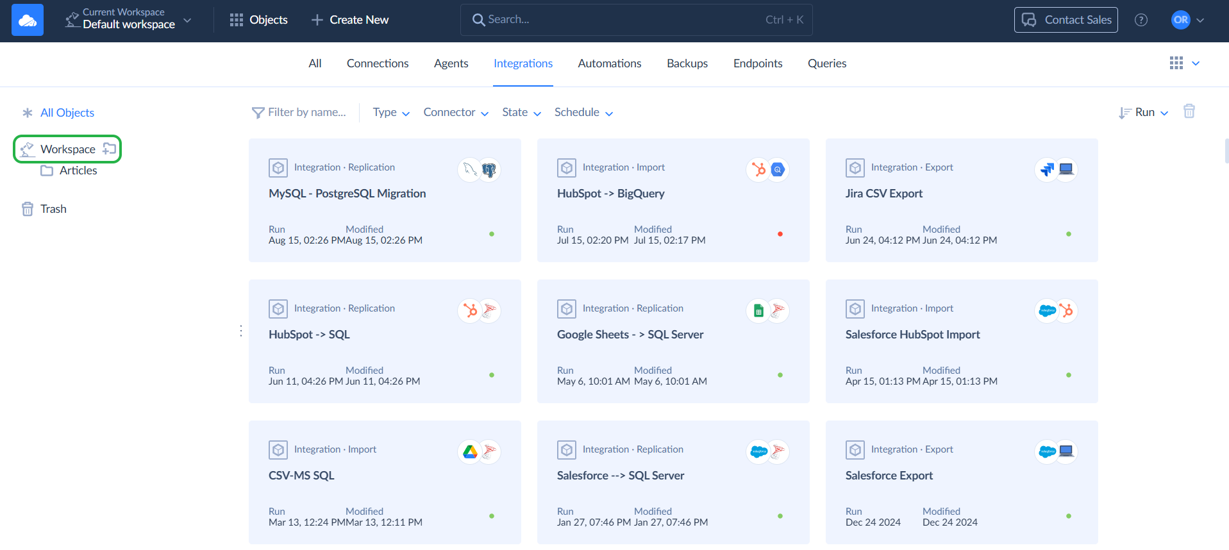The image size is (1229, 550).
Task: Click HubSpot icon on HubSpot -> SQL card
Action: tap(470, 311)
